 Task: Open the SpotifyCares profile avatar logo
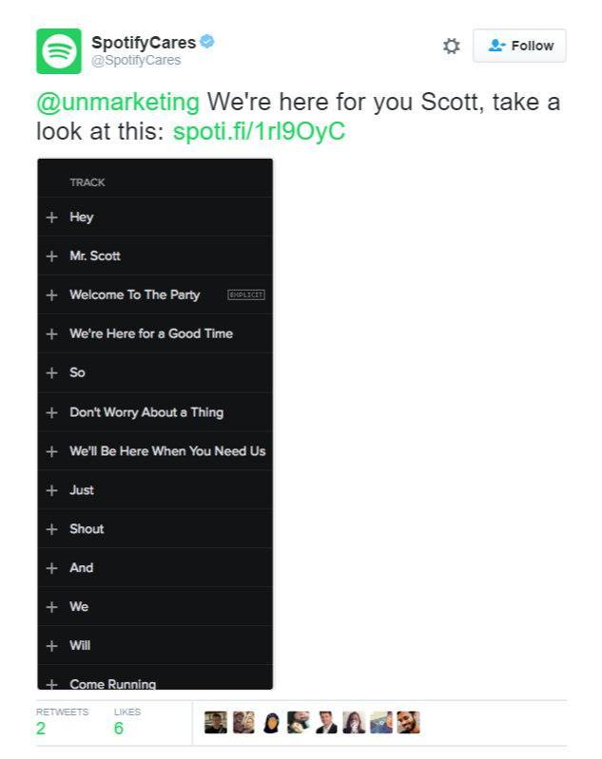(59, 51)
